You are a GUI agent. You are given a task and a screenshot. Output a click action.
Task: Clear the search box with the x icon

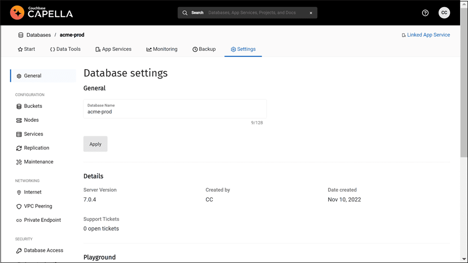[x=311, y=13]
